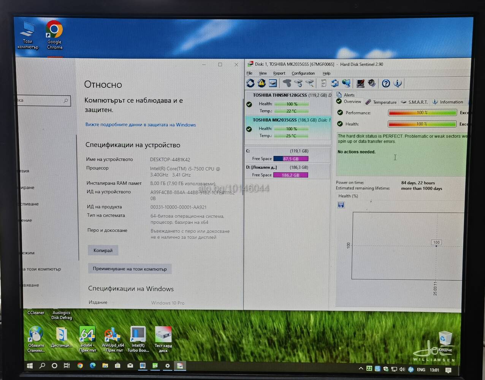Click the blue arrows update toolbar icon
Image resolution: width=485 pixels, height=380 pixels.
[334, 83]
